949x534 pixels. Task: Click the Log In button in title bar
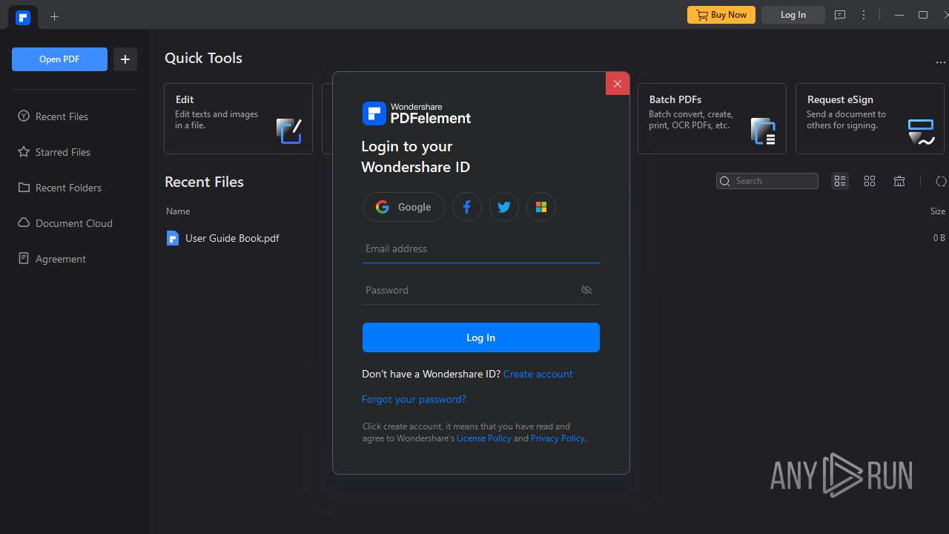[793, 15]
